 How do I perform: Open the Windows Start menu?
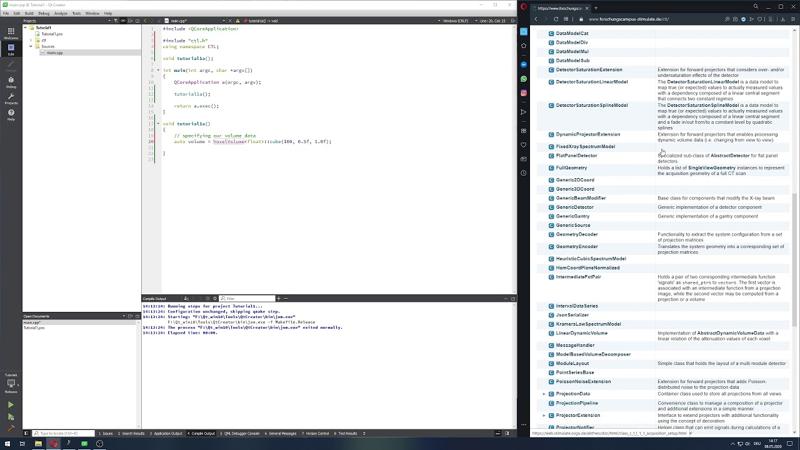click(7, 444)
